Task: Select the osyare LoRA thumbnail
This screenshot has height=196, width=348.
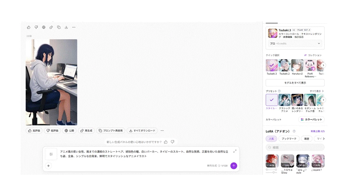Action: (318, 161)
